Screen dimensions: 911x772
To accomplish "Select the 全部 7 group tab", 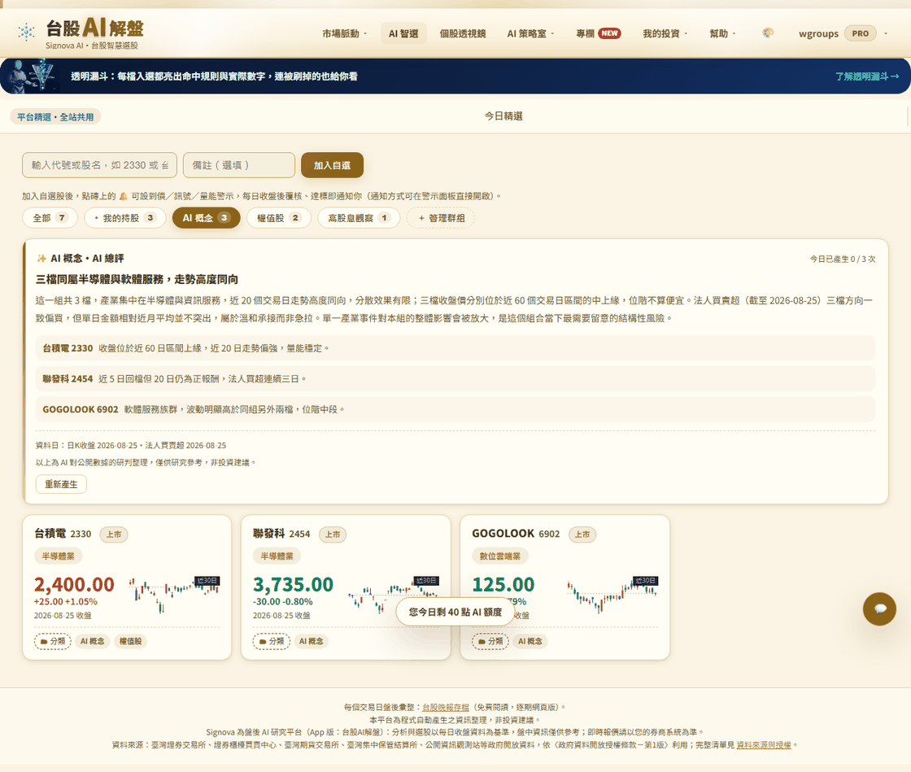I will 50,218.
